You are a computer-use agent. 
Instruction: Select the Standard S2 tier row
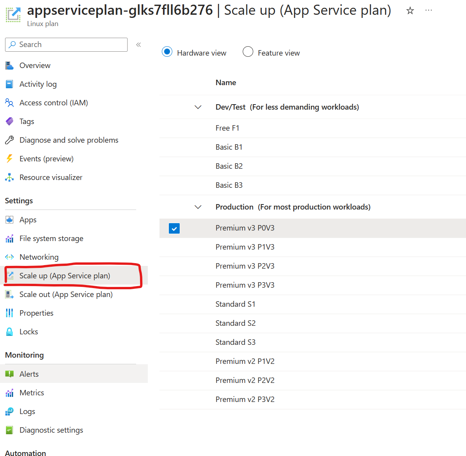point(313,323)
